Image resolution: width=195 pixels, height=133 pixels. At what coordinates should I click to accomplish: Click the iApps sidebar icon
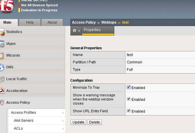[x=2, y=44]
